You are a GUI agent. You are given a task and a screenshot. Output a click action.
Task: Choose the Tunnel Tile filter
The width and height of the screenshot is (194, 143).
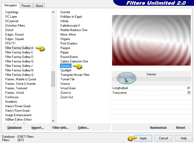(x=67, y=79)
